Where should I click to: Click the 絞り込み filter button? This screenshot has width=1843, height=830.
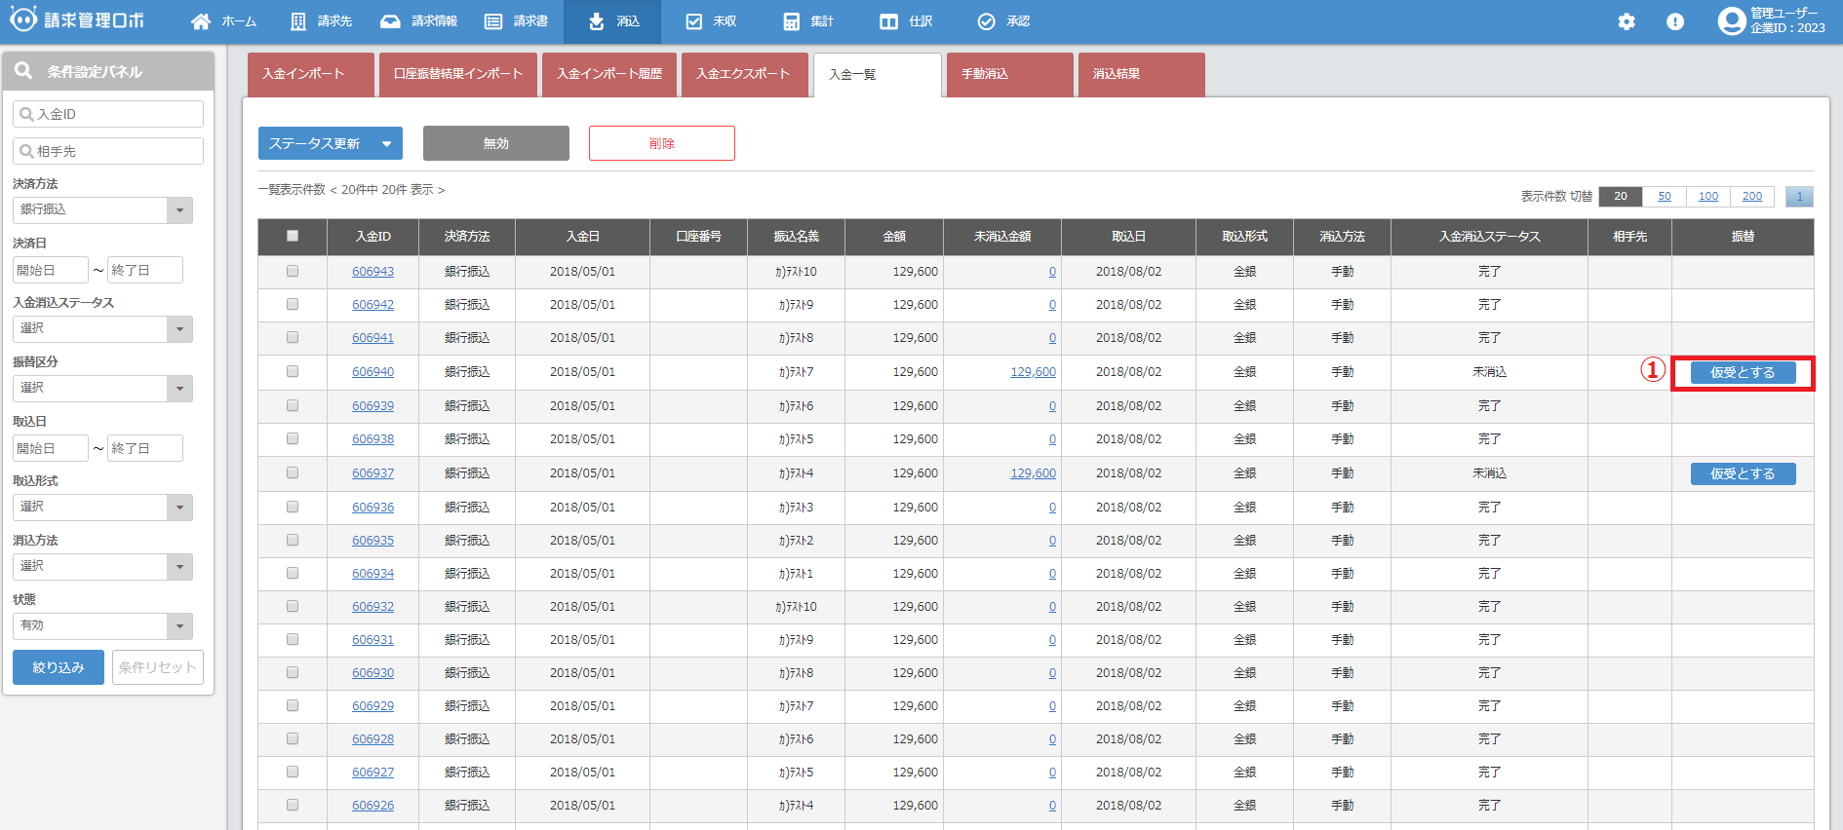click(x=59, y=667)
